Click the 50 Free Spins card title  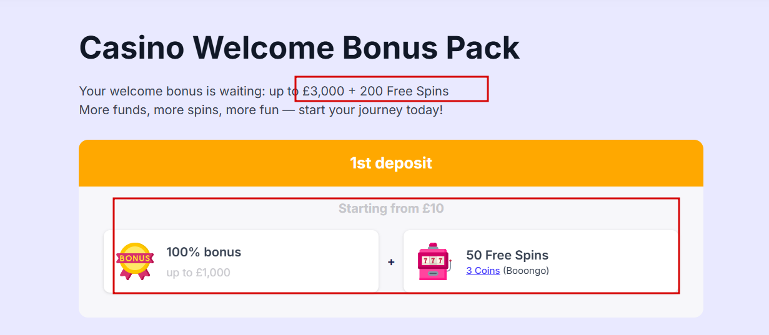pyautogui.click(x=507, y=255)
